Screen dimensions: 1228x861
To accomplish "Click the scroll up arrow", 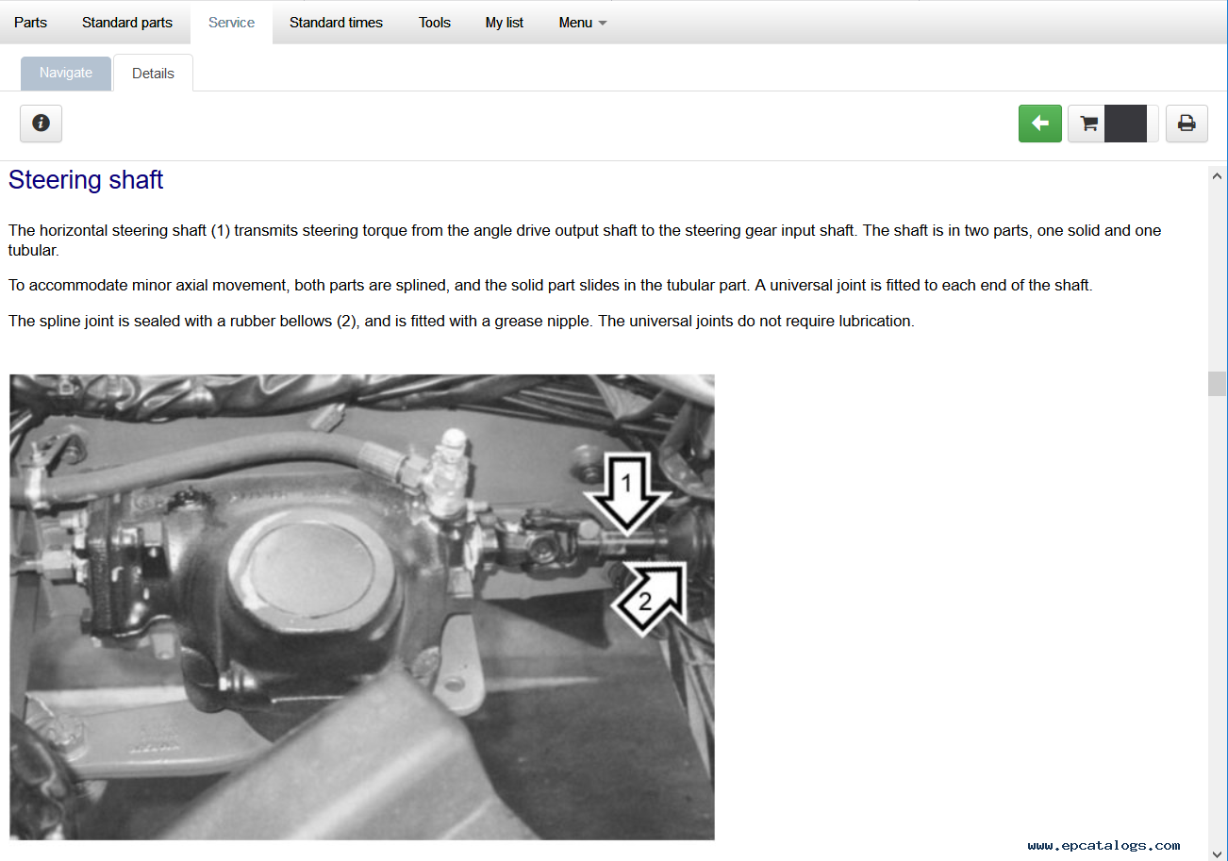I will point(1218,176).
